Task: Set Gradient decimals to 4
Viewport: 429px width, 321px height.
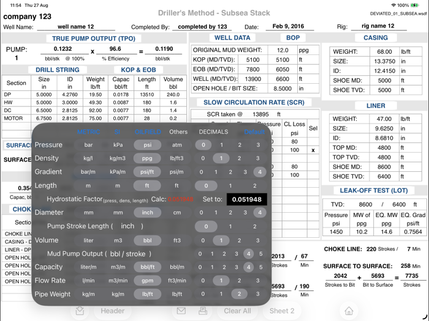Action: (x=260, y=172)
